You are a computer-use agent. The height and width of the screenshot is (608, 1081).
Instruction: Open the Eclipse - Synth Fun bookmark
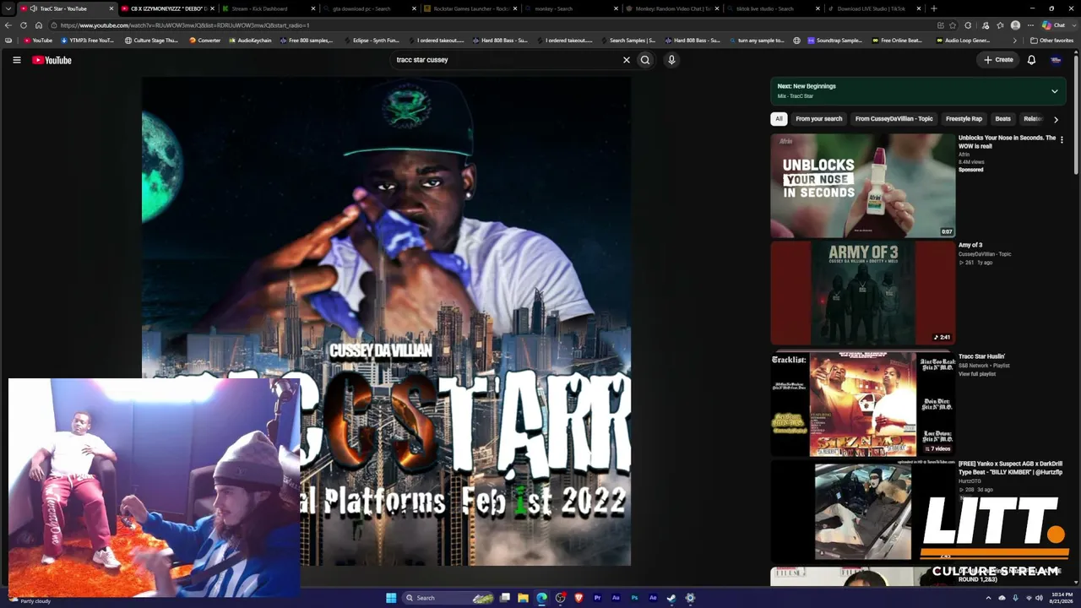click(372, 41)
